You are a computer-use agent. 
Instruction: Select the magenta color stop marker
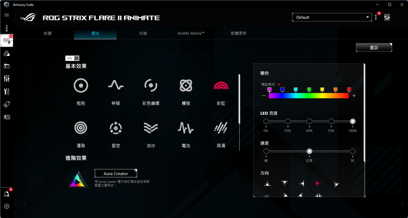pyautogui.click(x=270, y=90)
